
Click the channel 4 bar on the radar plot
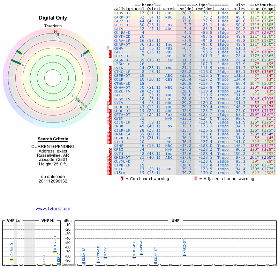(x=16, y=62)
